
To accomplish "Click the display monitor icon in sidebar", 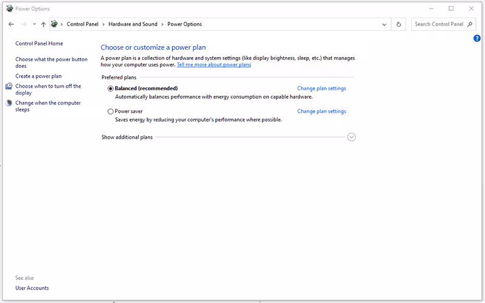I will point(9,86).
